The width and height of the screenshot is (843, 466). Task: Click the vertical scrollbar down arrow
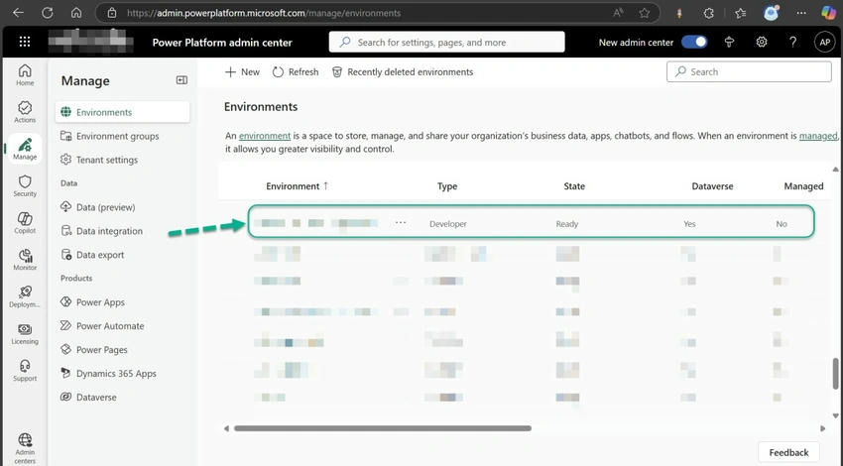click(x=835, y=415)
